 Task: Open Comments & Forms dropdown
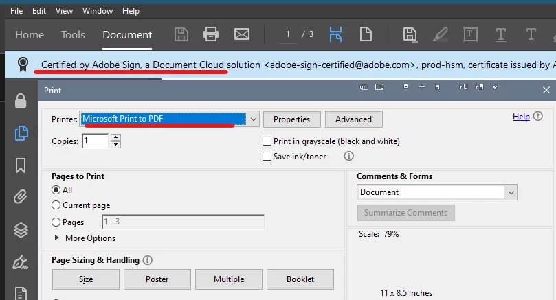pos(437,192)
